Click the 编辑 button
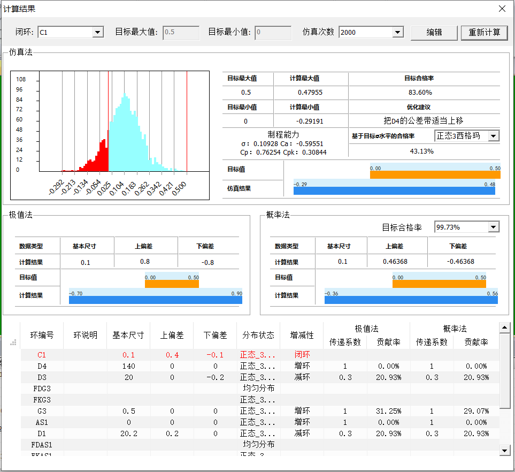515x472 pixels. point(434,32)
